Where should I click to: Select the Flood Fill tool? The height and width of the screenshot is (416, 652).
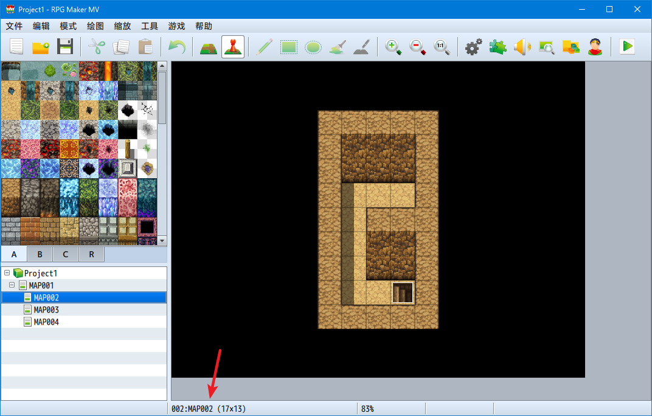pos(338,46)
